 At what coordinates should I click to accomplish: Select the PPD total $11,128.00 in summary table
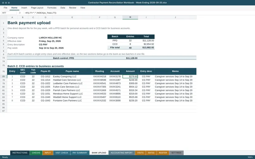tap(146, 41)
